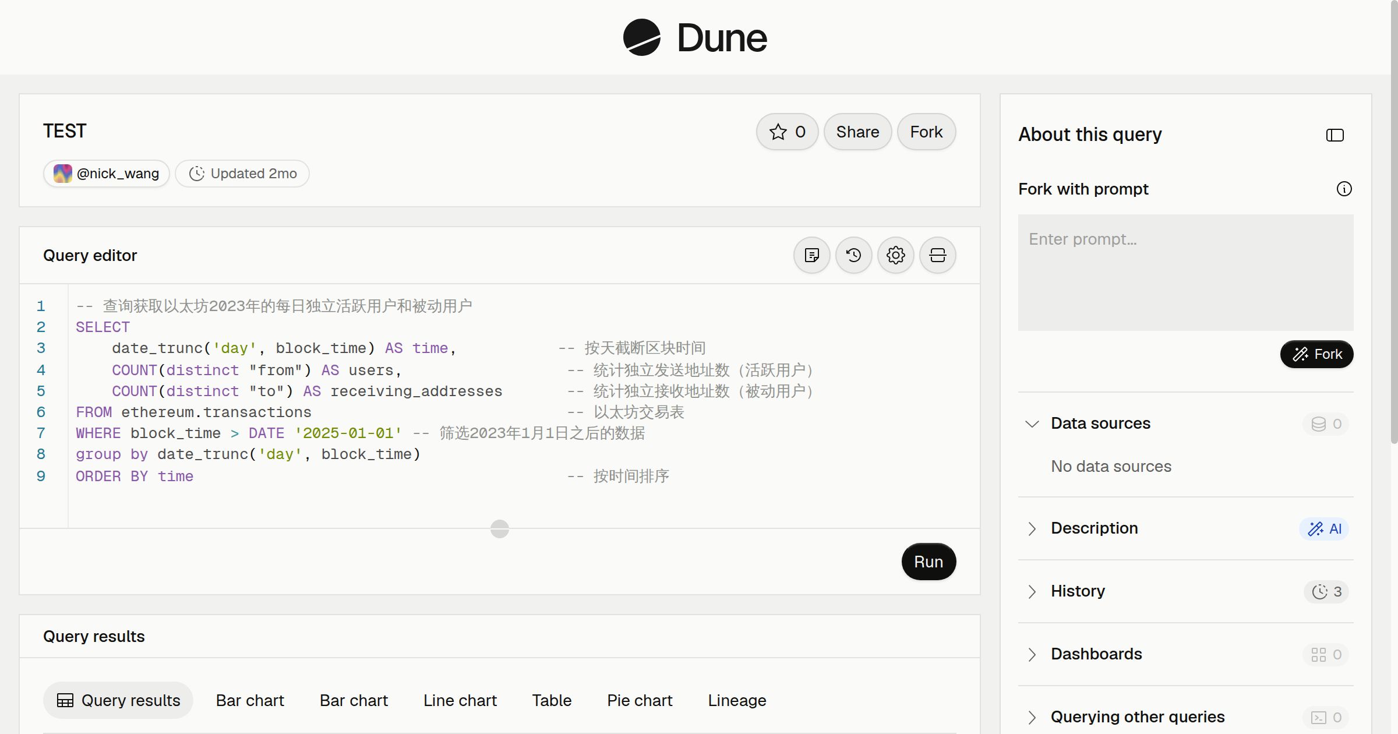
Task: Open query editor settings gear
Action: (895, 255)
